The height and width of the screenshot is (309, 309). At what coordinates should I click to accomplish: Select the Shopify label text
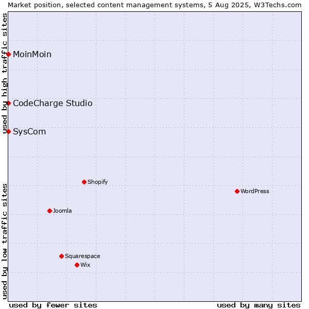pyautogui.click(x=97, y=182)
